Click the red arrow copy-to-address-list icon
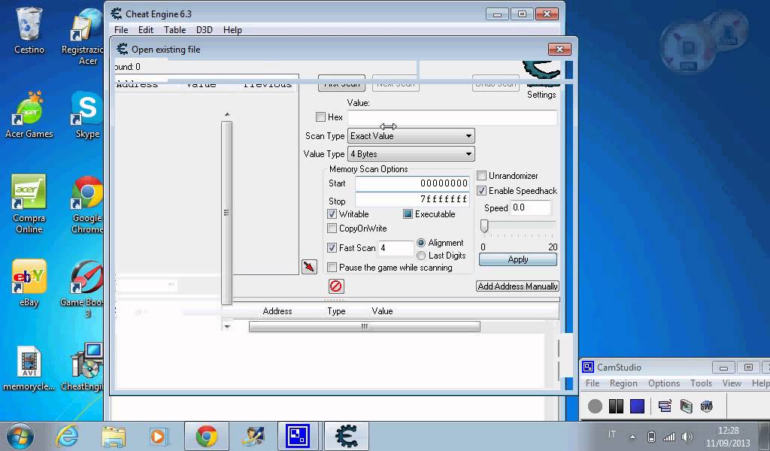This screenshot has width=770, height=451. pyautogui.click(x=309, y=267)
